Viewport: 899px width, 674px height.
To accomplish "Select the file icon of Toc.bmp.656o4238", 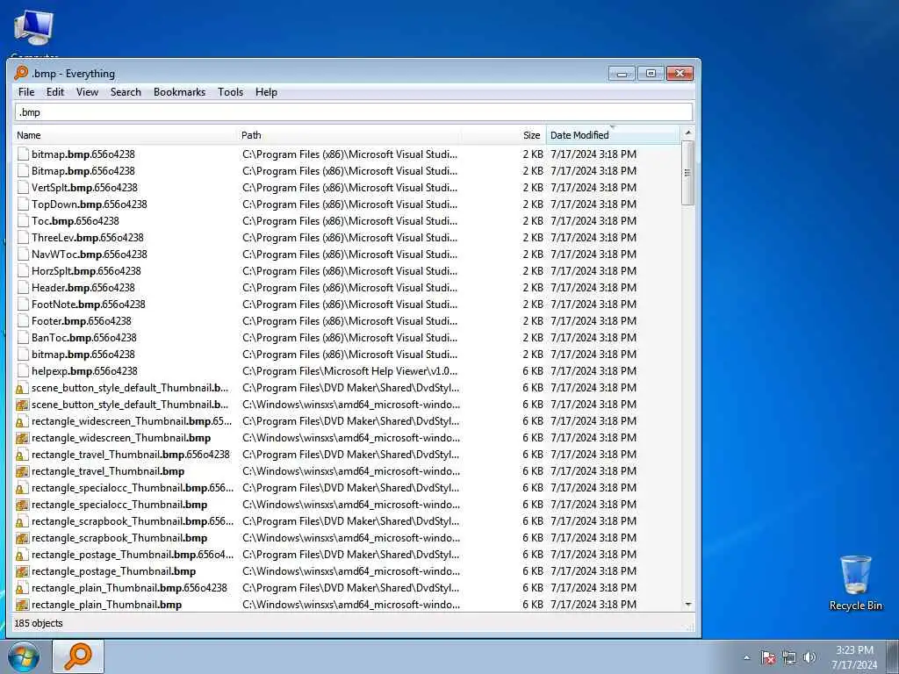I will click(x=23, y=220).
